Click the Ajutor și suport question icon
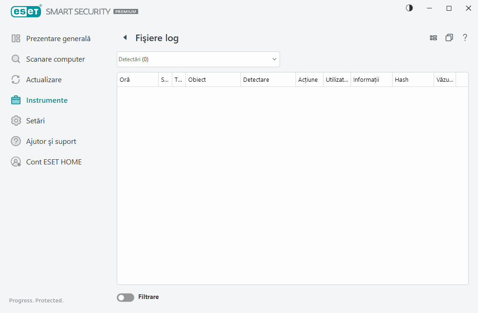 coord(16,142)
